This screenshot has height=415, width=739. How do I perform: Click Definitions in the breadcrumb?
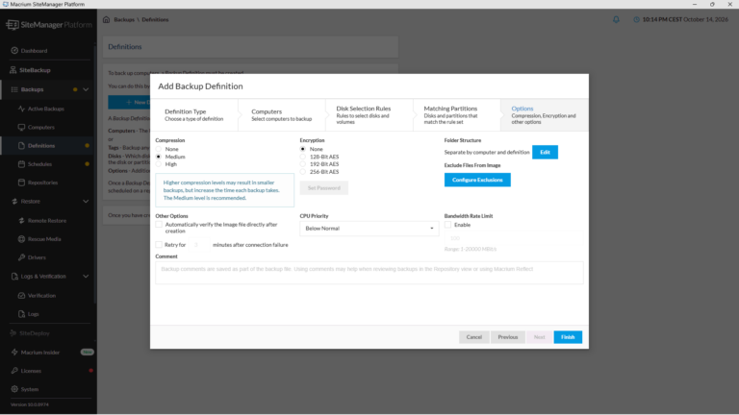155,20
